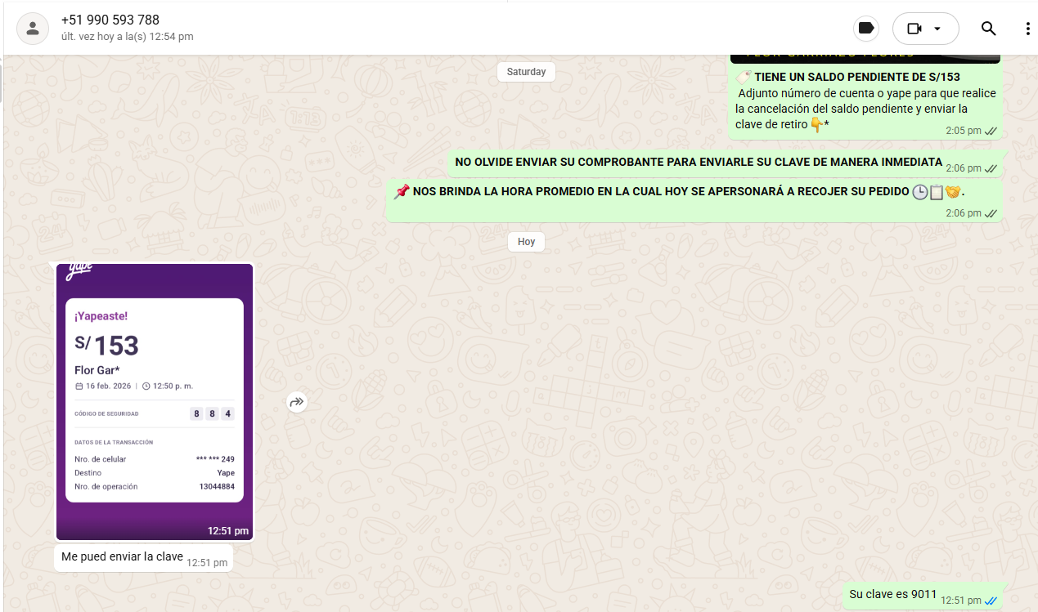Click the "TIENE UN SALDO PENDIENTE" message bubble
Image resolution: width=1038 pixels, height=612 pixels.
coord(865,101)
